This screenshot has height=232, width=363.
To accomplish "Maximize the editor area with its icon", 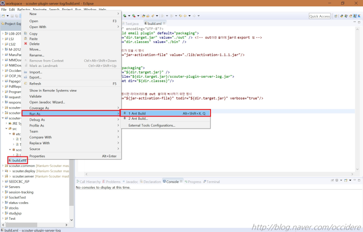I will click(359, 22).
